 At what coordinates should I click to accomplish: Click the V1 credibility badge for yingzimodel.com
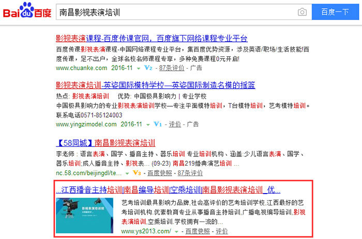[x=158, y=124]
